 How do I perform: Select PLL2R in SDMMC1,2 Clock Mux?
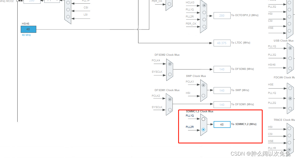pos(203,130)
